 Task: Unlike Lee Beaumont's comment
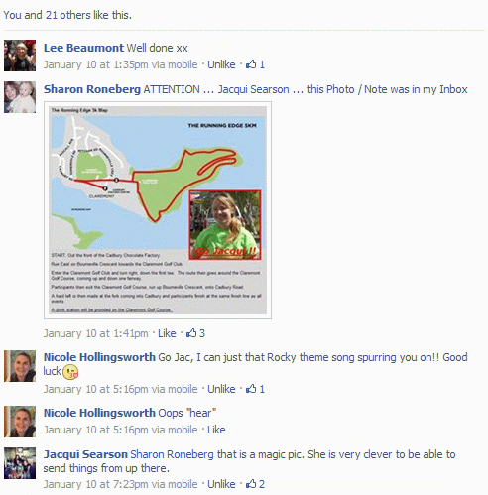point(221,64)
